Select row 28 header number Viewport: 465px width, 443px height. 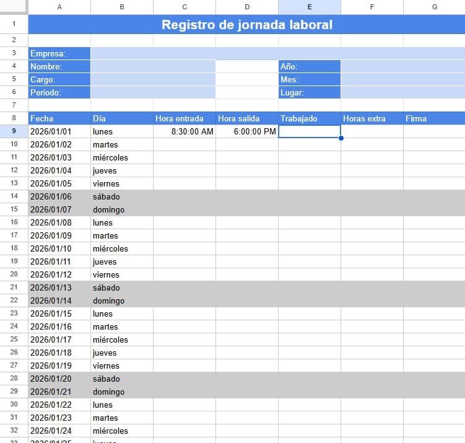[x=14, y=379]
